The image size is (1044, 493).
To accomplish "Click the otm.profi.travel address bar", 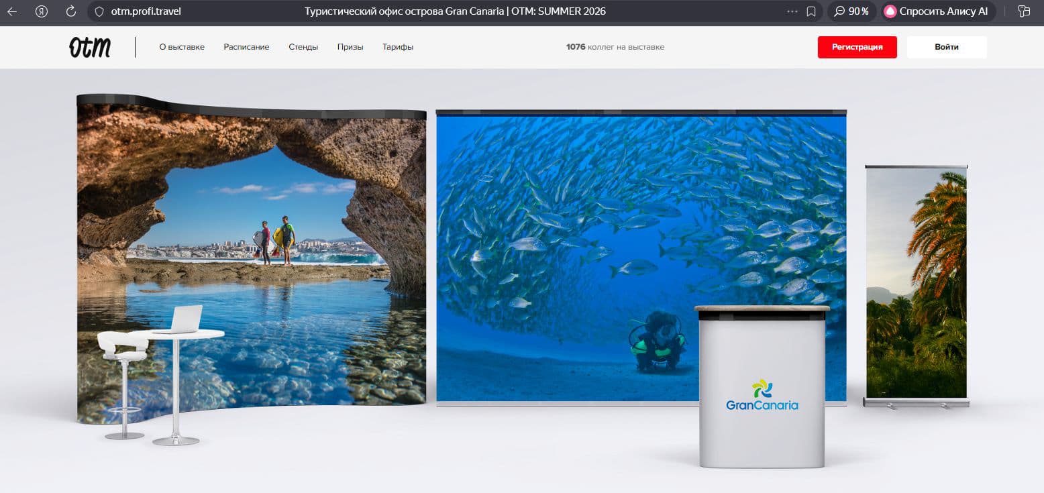I will click(146, 11).
